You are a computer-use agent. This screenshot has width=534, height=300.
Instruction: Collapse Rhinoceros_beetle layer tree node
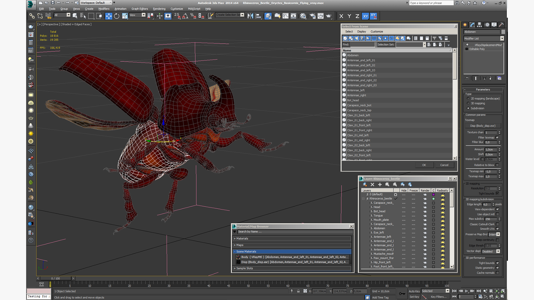point(363,199)
